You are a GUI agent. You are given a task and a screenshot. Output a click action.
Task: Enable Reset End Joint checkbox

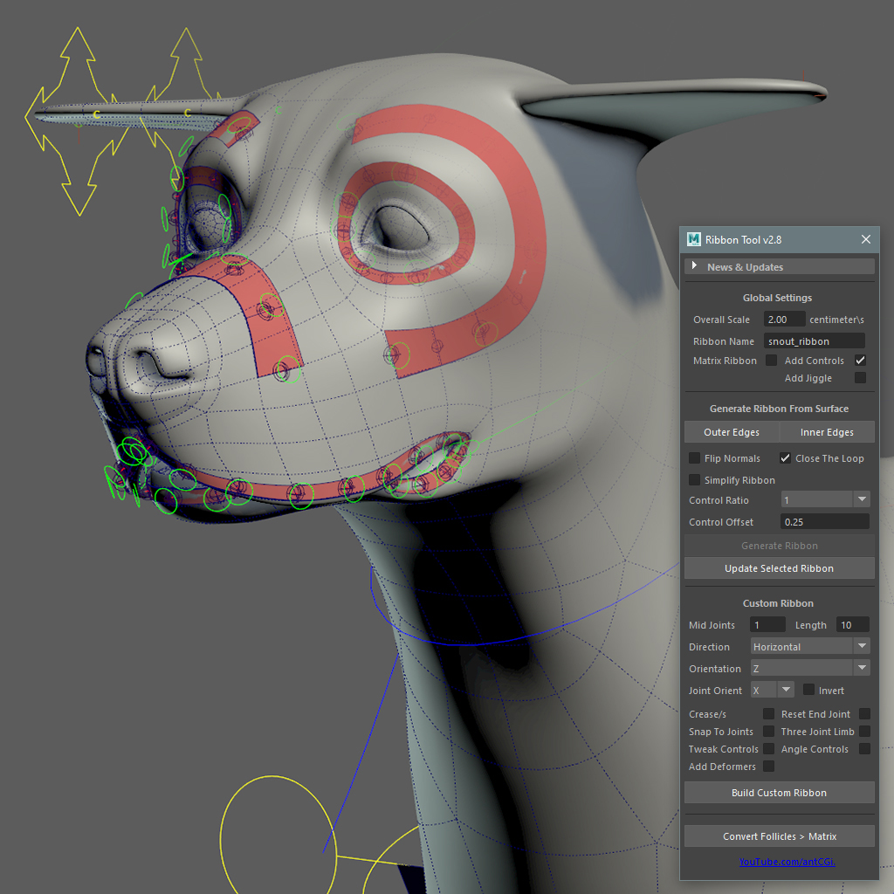(x=864, y=714)
